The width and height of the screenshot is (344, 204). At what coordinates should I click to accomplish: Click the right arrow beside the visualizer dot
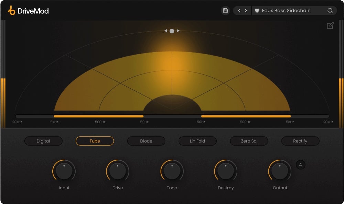(x=178, y=31)
